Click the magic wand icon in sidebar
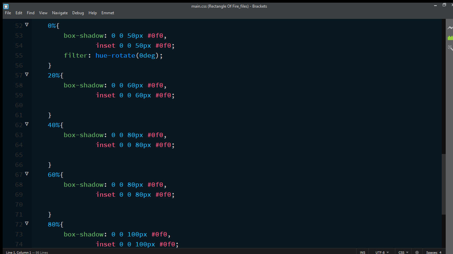This screenshot has height=254, width=453. [450, 47]
